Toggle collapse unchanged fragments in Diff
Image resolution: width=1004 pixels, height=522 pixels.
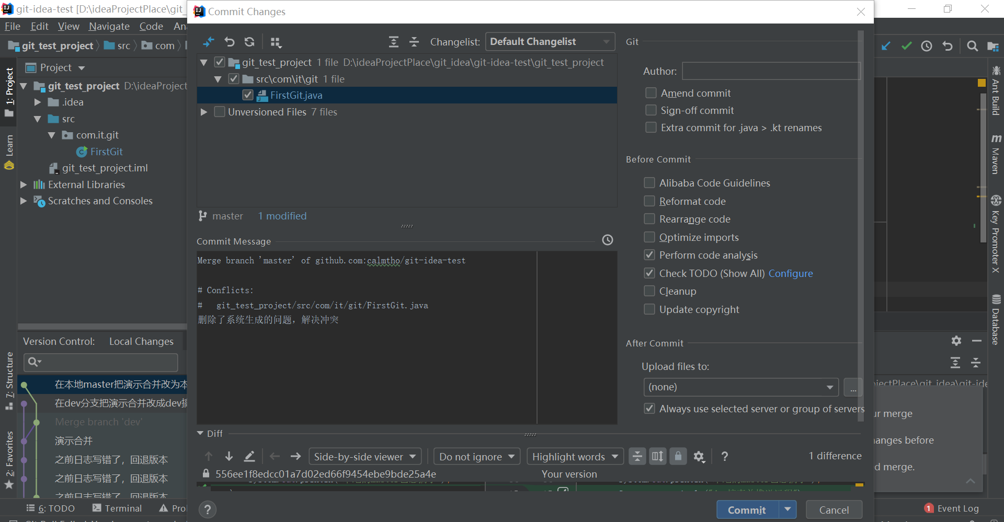pyautogui.click(x=637, y=456)
